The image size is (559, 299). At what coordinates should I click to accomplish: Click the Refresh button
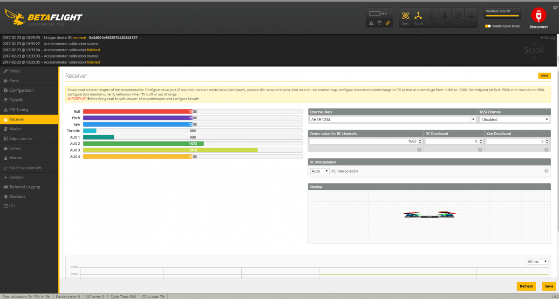526,286
